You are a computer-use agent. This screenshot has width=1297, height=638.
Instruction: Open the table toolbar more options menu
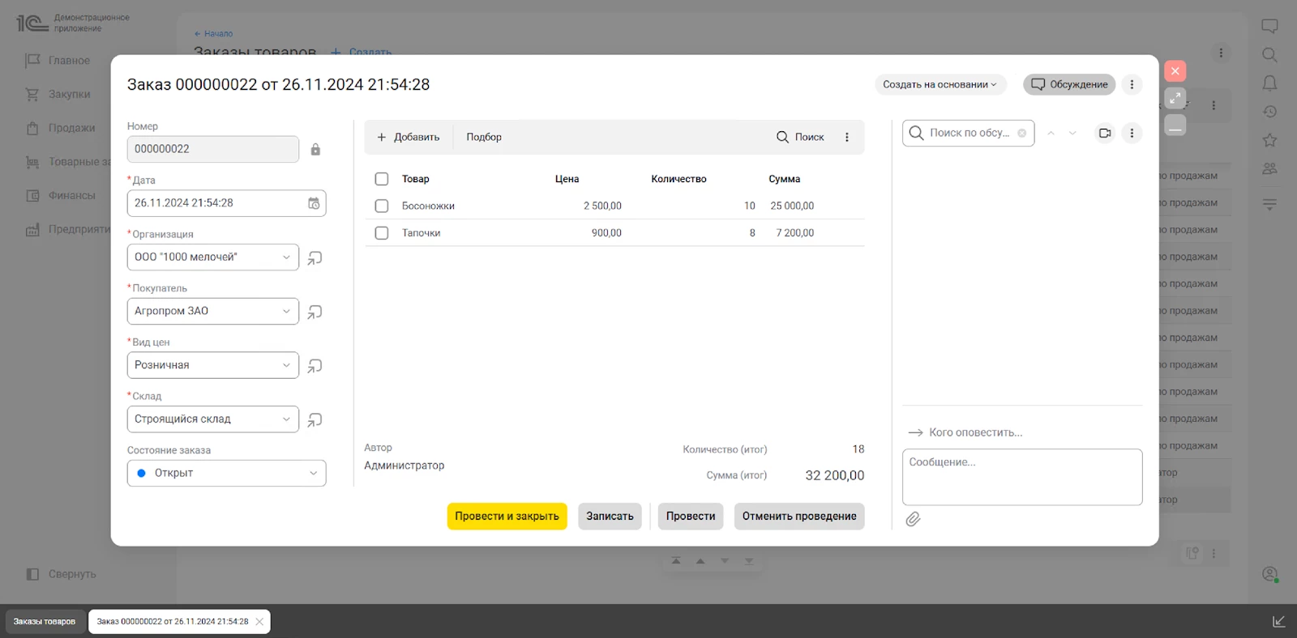point(847,138)
